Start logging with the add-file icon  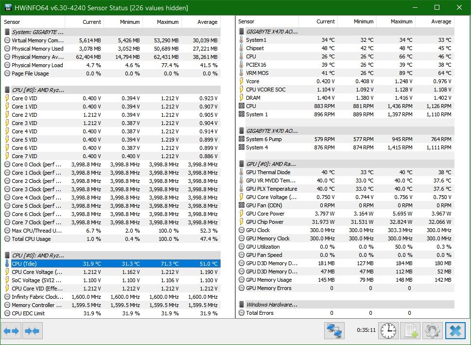coord(411,330)
